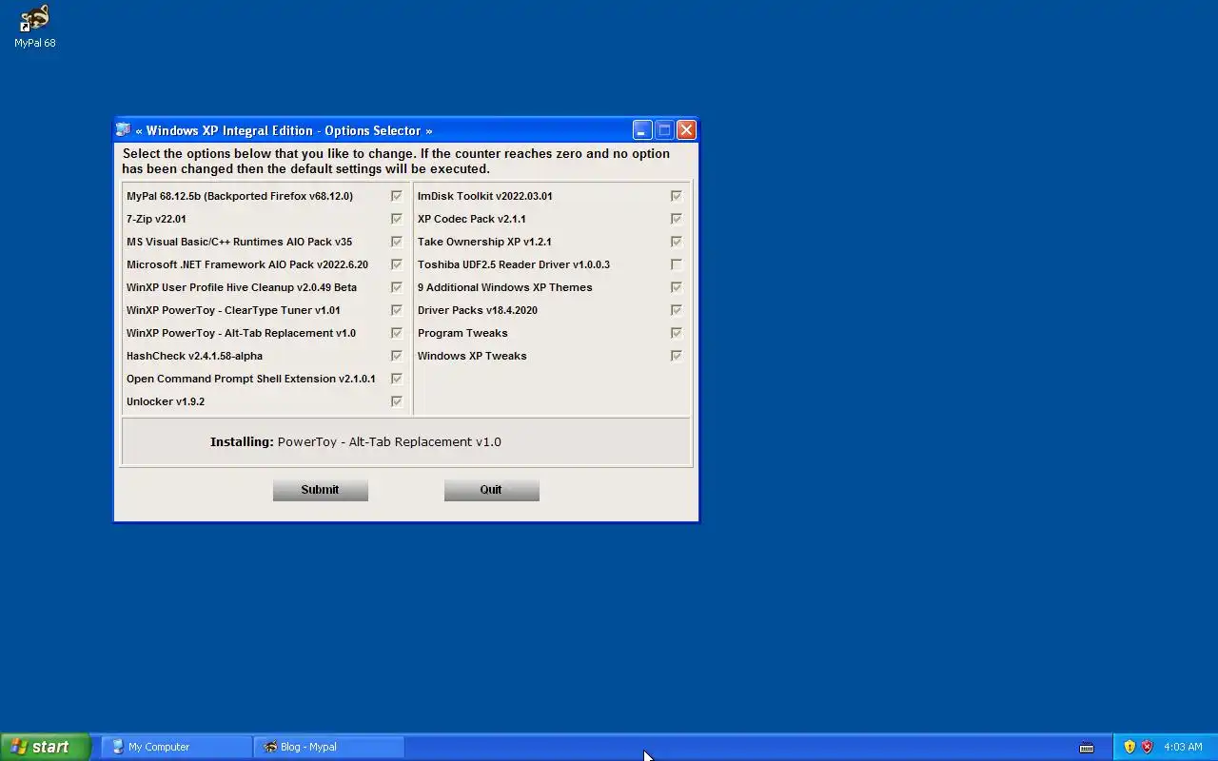The height and width of the screenshot is (761, 1218).
Task: Open the Start menu
Action: (x=45, y=747)
